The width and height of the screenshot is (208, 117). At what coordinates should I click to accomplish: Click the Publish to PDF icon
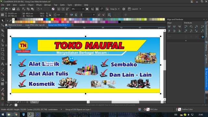click(x=68, y=9)
